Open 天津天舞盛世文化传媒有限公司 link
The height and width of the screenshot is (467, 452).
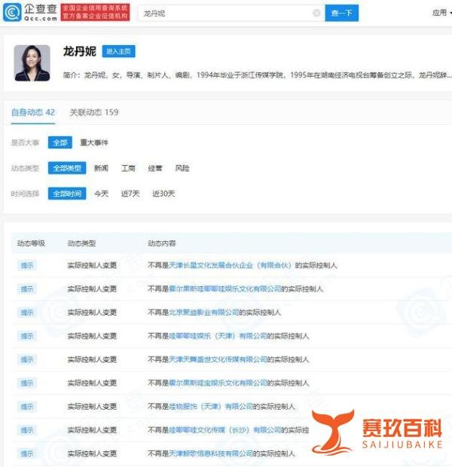coord(218,359)
